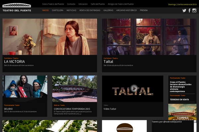Click the date Domingo, 2 de Noviembre de 2014
This screenshot has height=132, width=199.
tap(182, 4)
